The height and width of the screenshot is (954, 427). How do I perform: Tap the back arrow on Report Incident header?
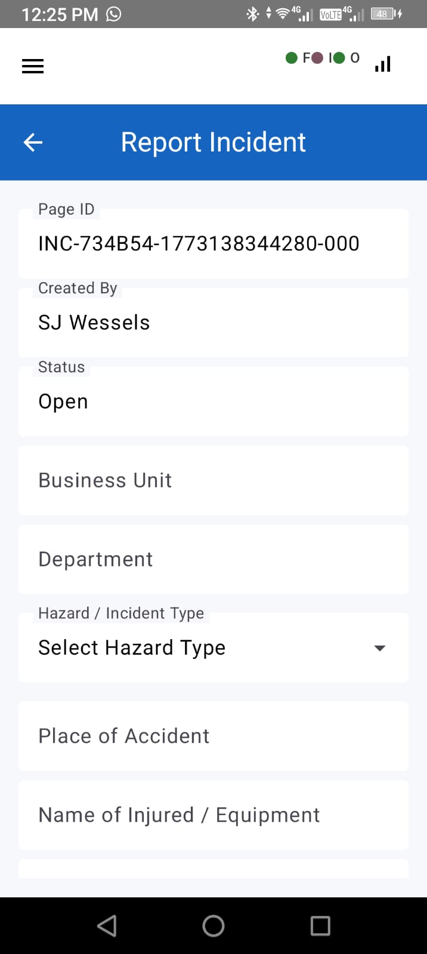(32, 142)
